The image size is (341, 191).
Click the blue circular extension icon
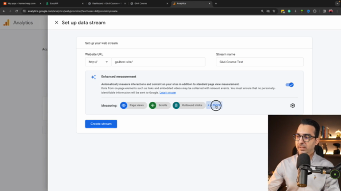click(308, 11)
